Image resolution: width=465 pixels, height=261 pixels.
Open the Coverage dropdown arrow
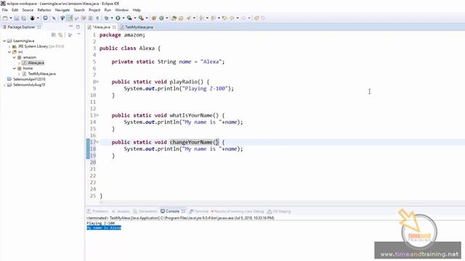tap(135, 18)
